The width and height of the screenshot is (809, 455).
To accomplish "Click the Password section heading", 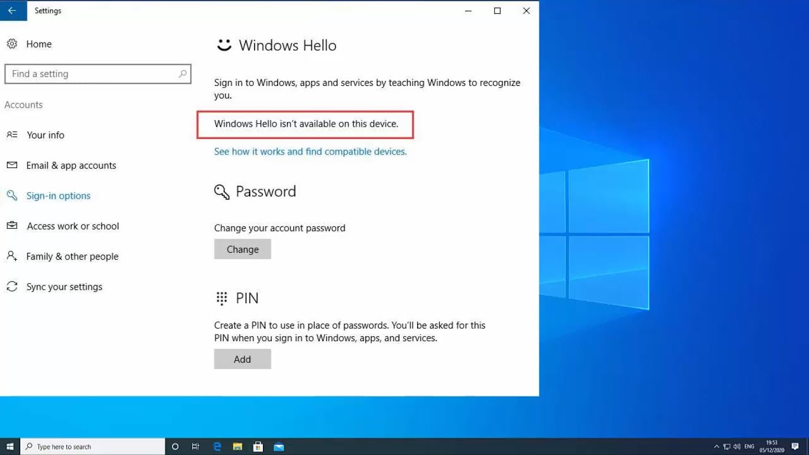I will (x=265, y=191).
